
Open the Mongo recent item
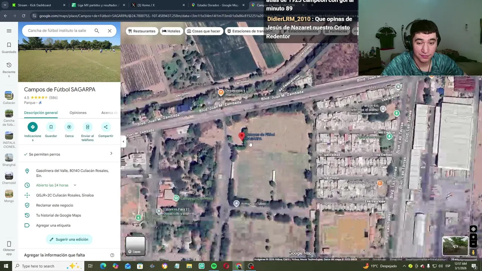point(9,196)
